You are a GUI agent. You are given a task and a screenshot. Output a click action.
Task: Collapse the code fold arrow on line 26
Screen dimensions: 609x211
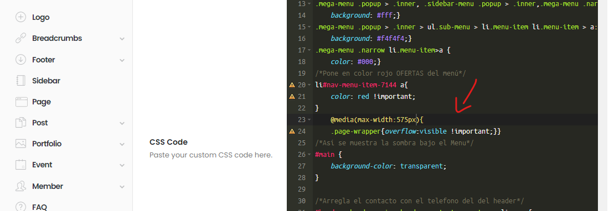pos(309,155)
